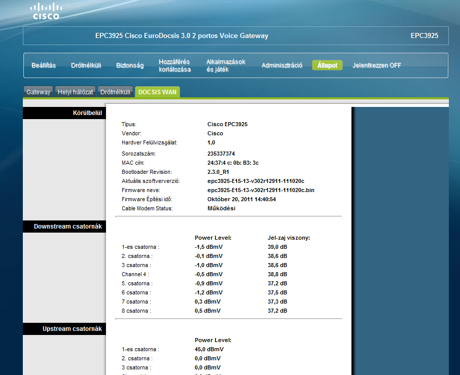The height and width of the screenshot is (375, 460).
Task: Click the firmware file name ending .bin
Action: click(261, 190)
